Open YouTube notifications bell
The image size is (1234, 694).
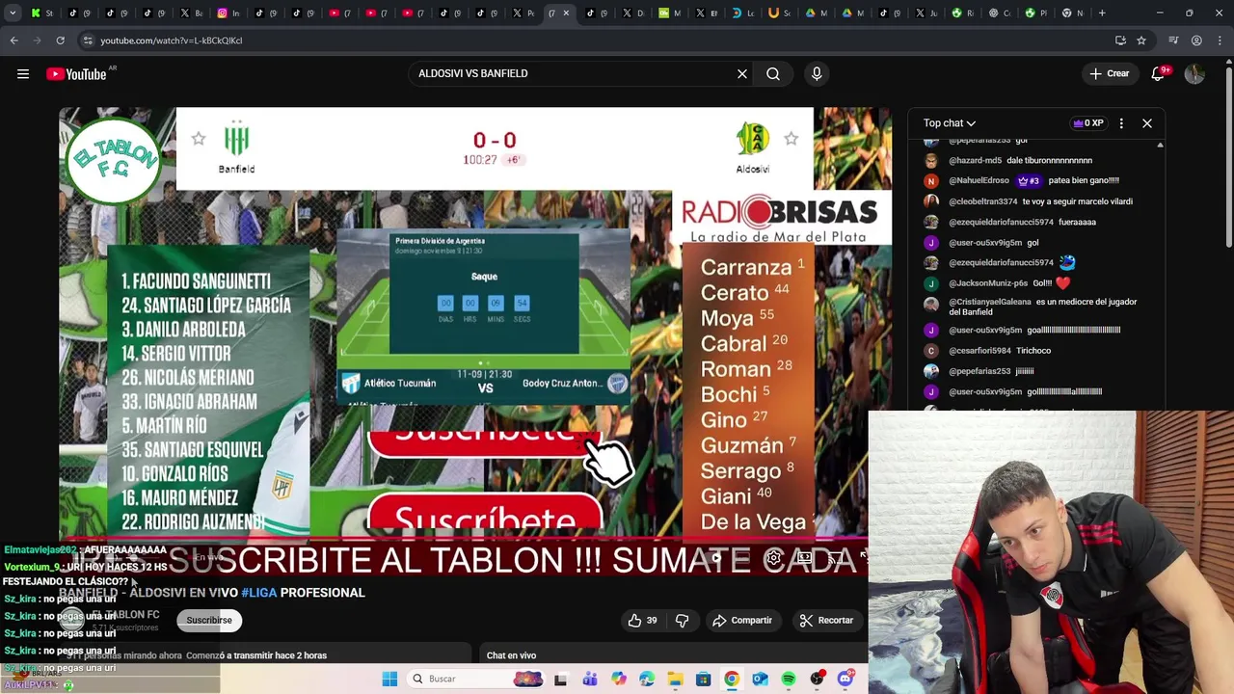[x=1159, y=74]
